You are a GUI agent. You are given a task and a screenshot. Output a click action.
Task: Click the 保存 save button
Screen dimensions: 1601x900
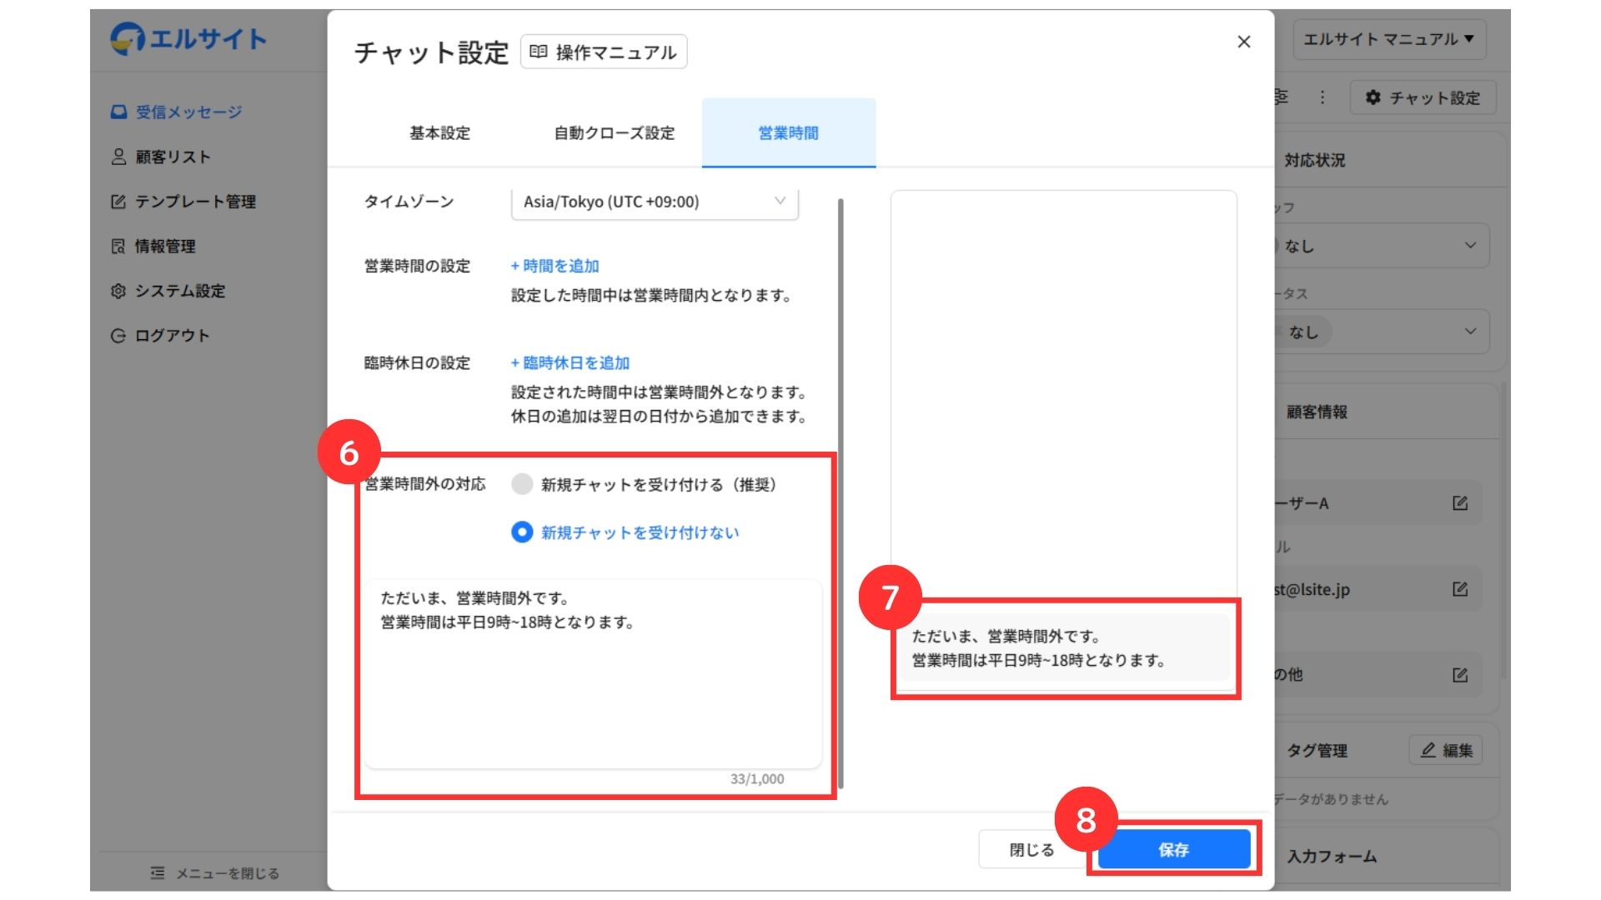1173,849
